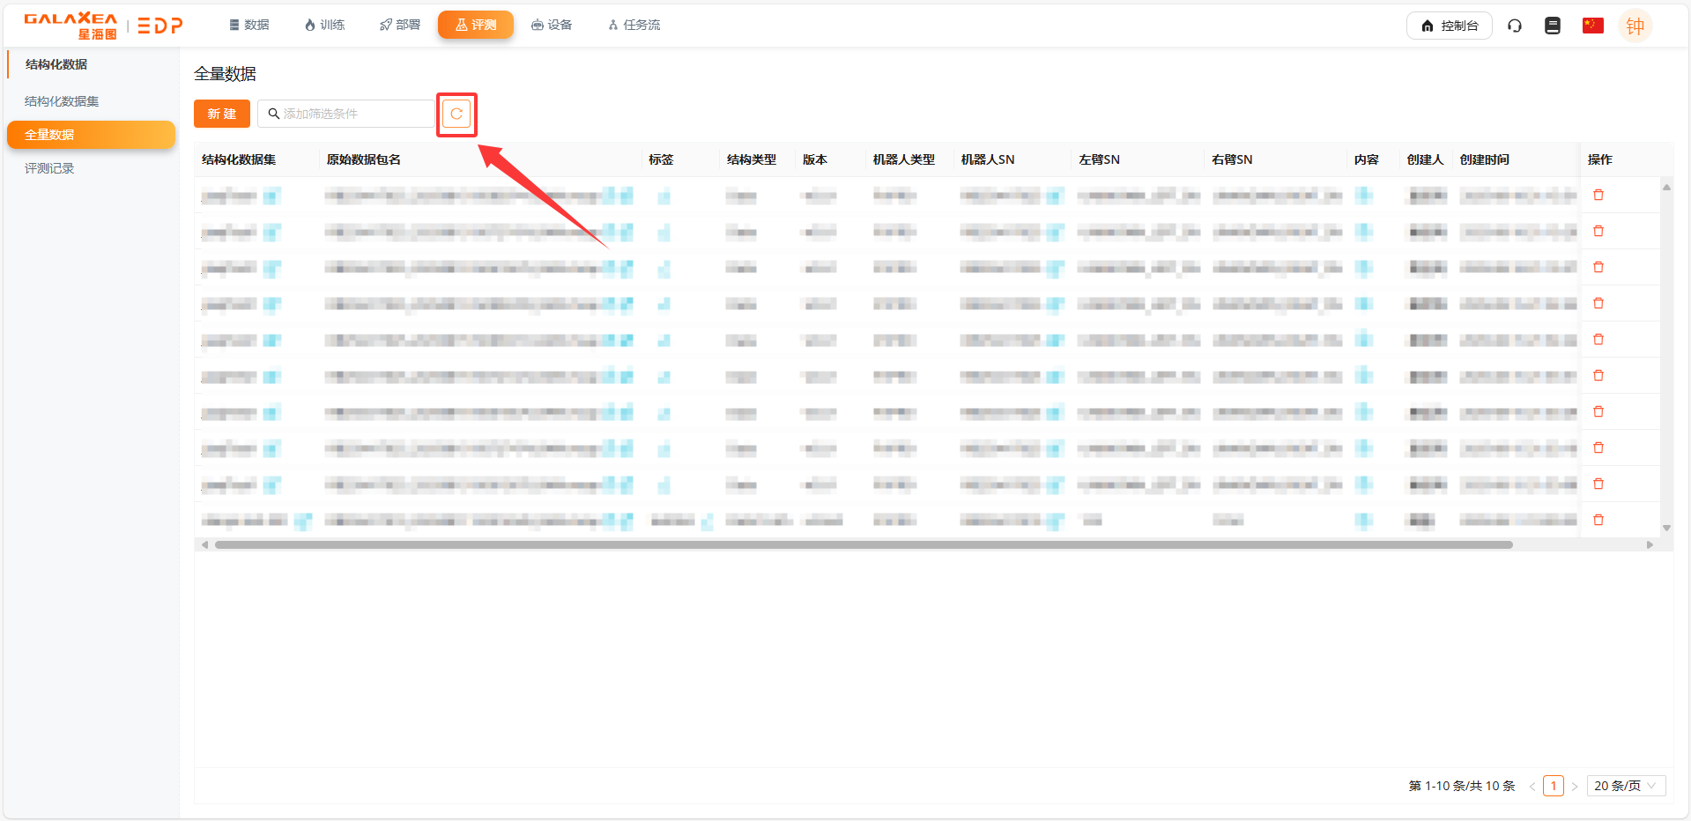The width and height of the screenshot is (1691, 821).
Task: Open the user avatar labeled 钟
Action: coord(1635,26)
